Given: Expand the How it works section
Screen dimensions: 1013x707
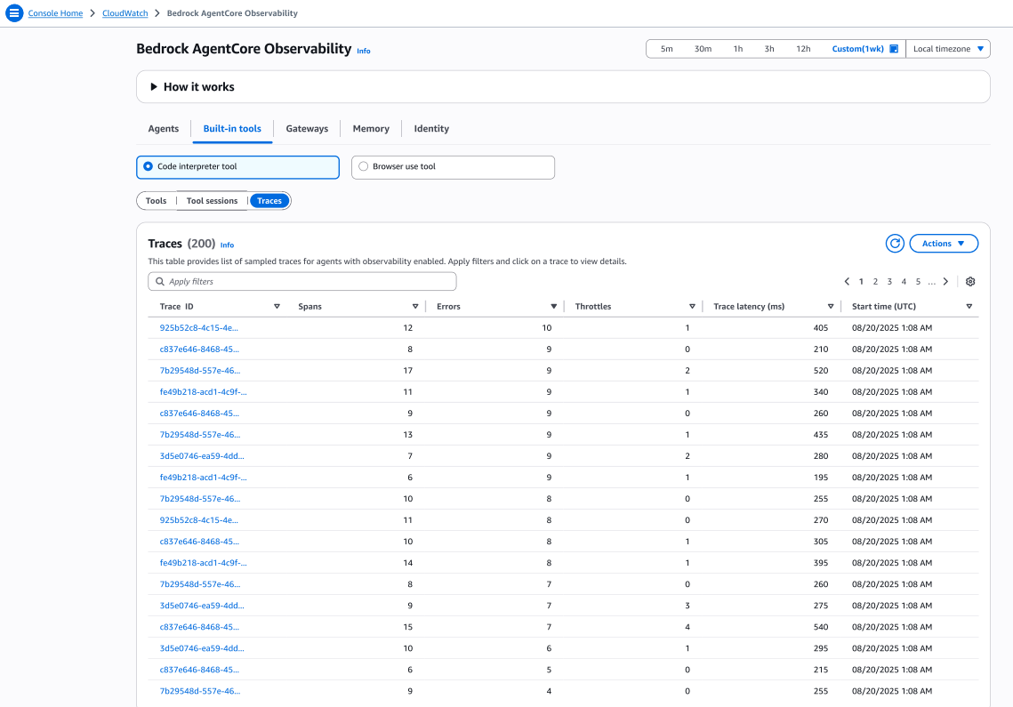Looking at the screenshot, I should (x=154, y=87).
